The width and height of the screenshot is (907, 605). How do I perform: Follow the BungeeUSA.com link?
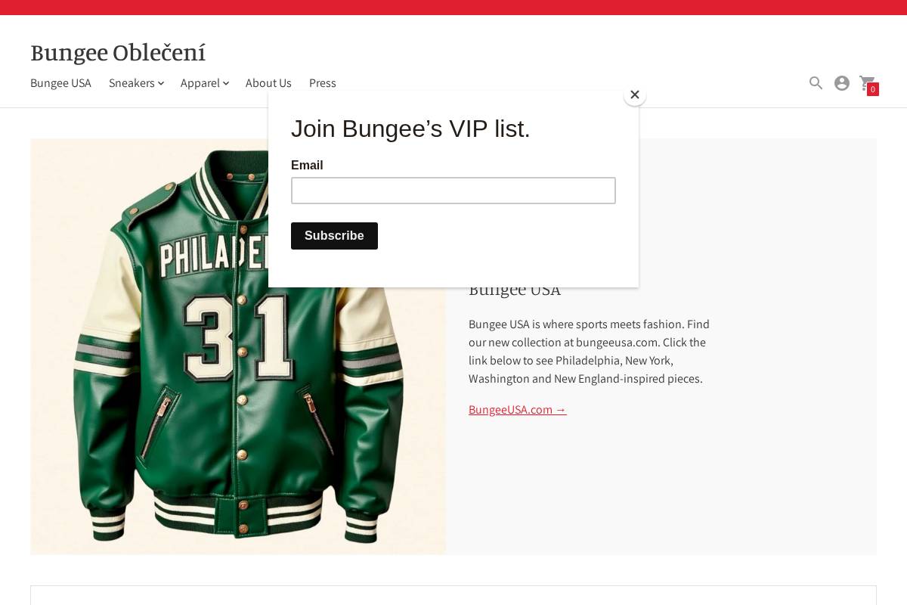coord(517,409)
